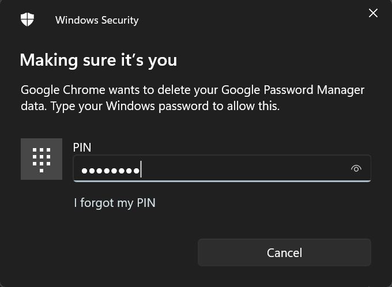Viewport: 392px width, 287px height.
Task: Click empty space inside the PIN box
Action: 245,168
